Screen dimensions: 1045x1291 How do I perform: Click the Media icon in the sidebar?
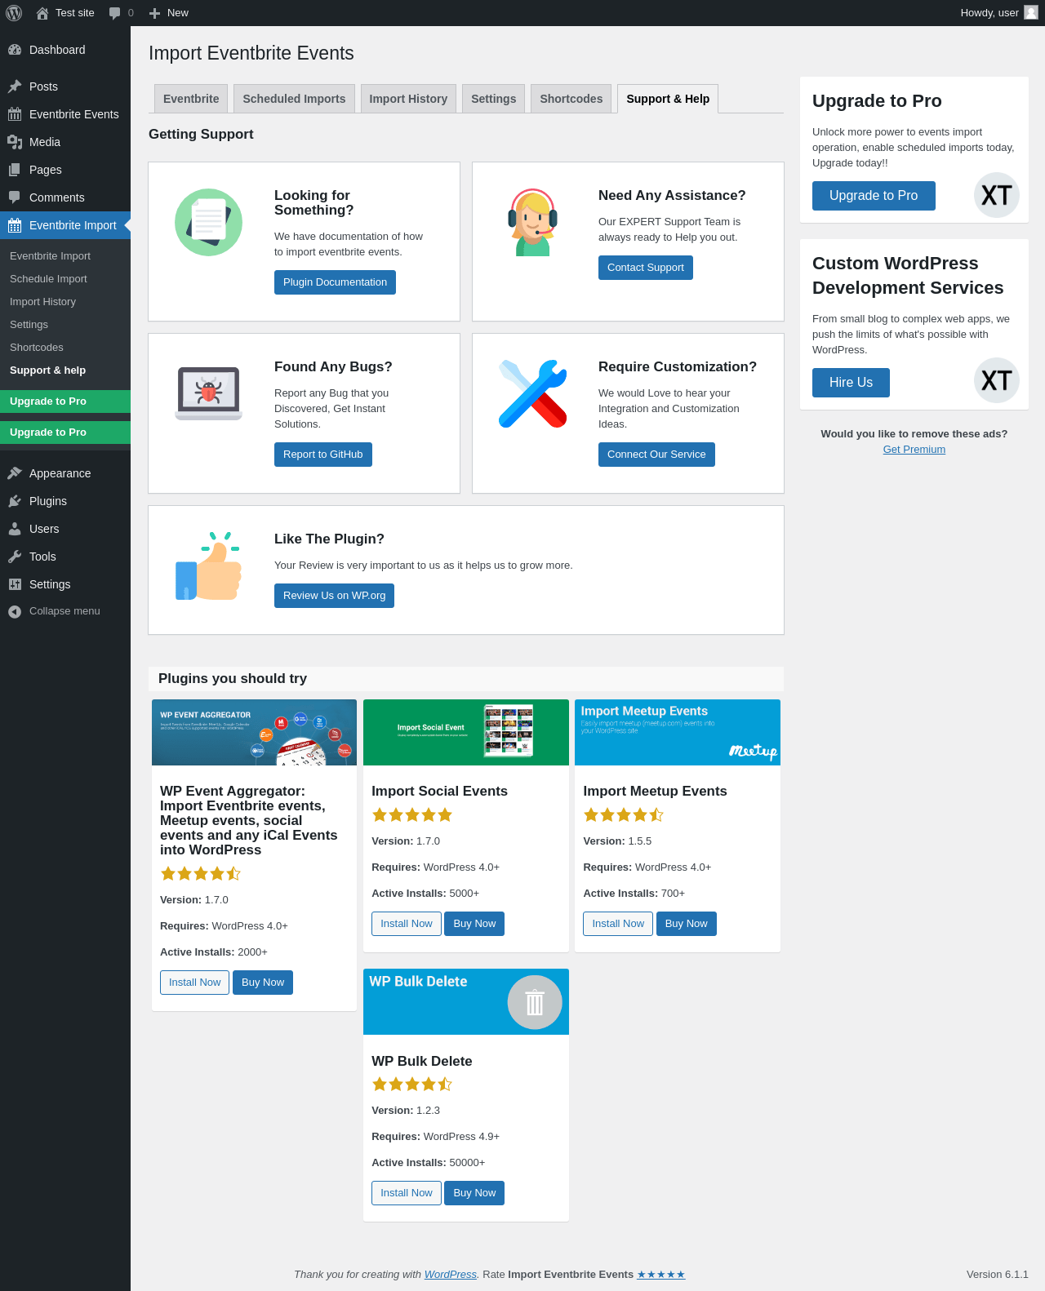pyautogui.click(x=15, y=142)
